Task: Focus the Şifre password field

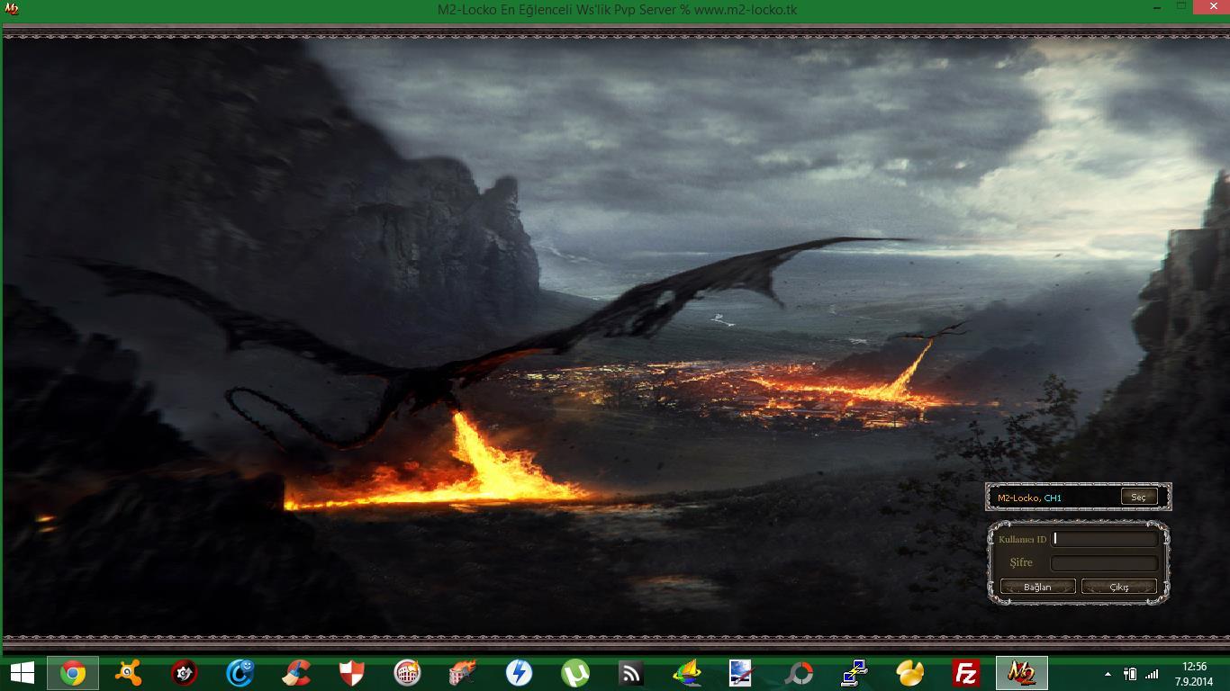Action: 1105,563
